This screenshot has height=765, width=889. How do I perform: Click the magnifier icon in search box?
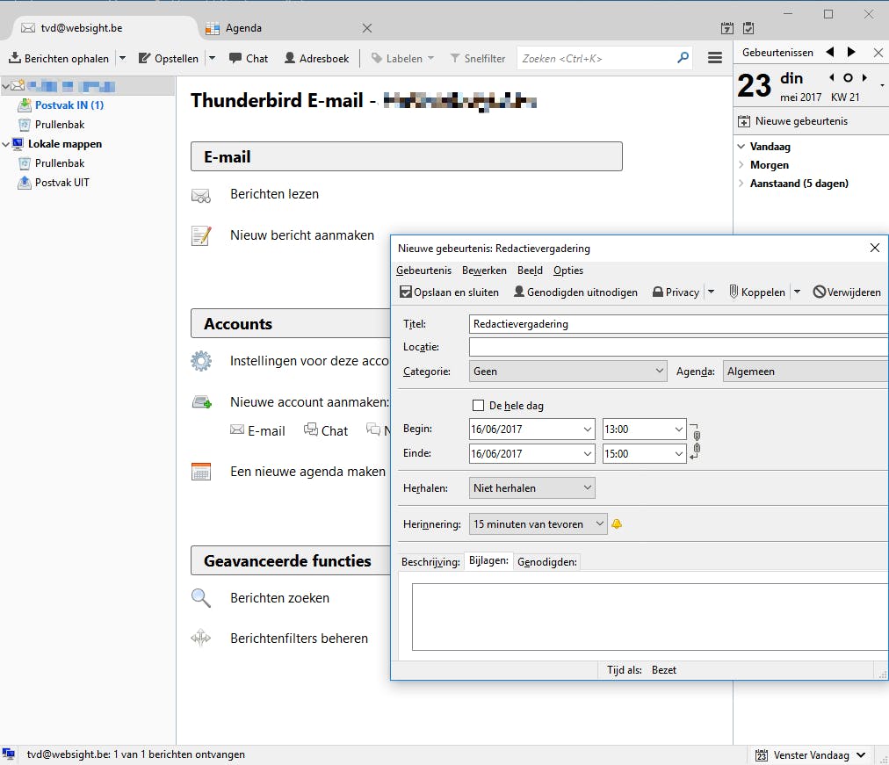click(x=683, y=58)
